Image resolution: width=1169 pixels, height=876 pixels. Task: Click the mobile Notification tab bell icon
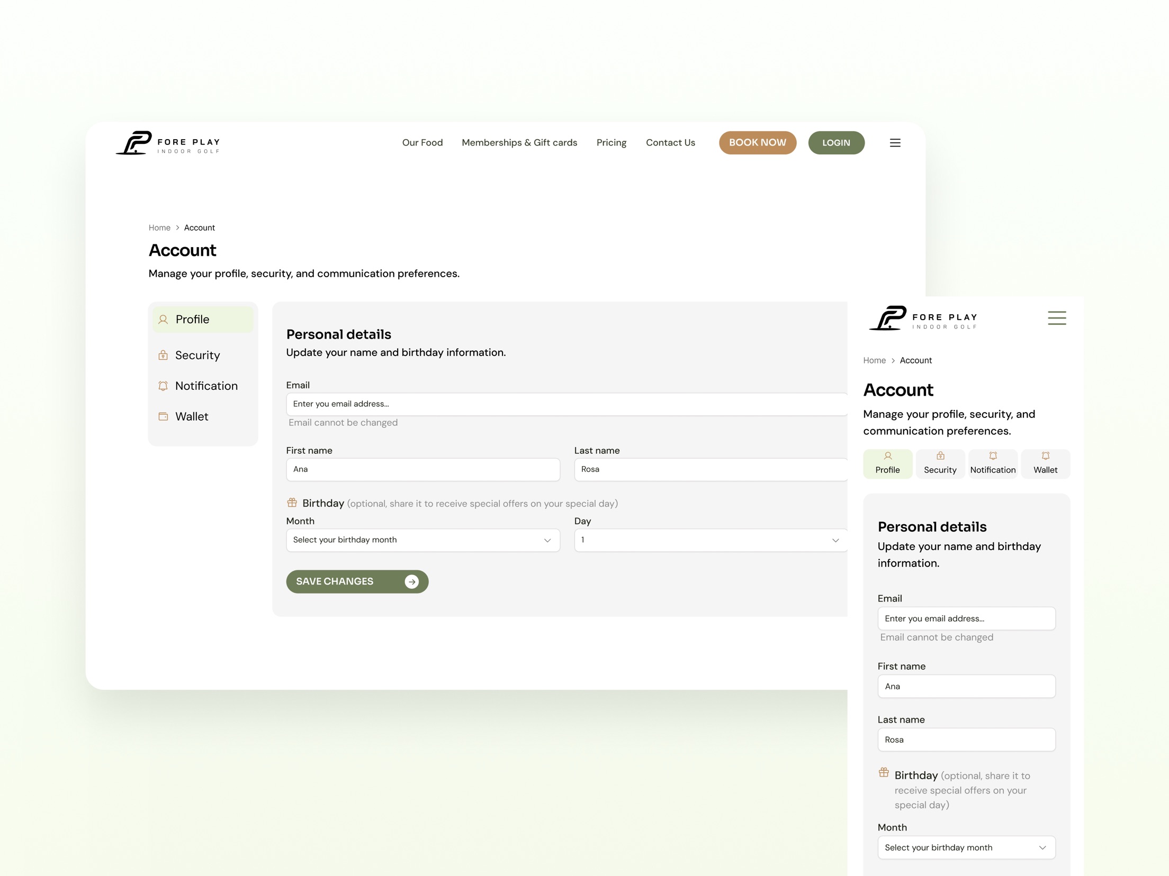tap(993, 456)
